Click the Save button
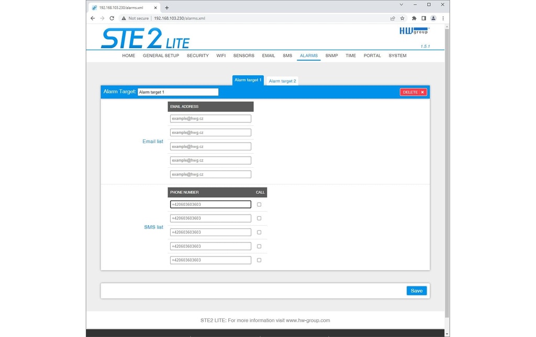This screenshot has width=536, height=337. tap(416, 290)
